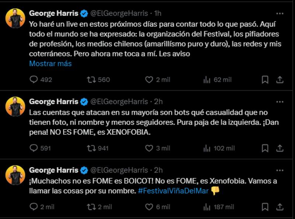This screenshot has width=295, height=219.
Task: Share the tweet with 102 mil views
Action: [x=280, y=148]
